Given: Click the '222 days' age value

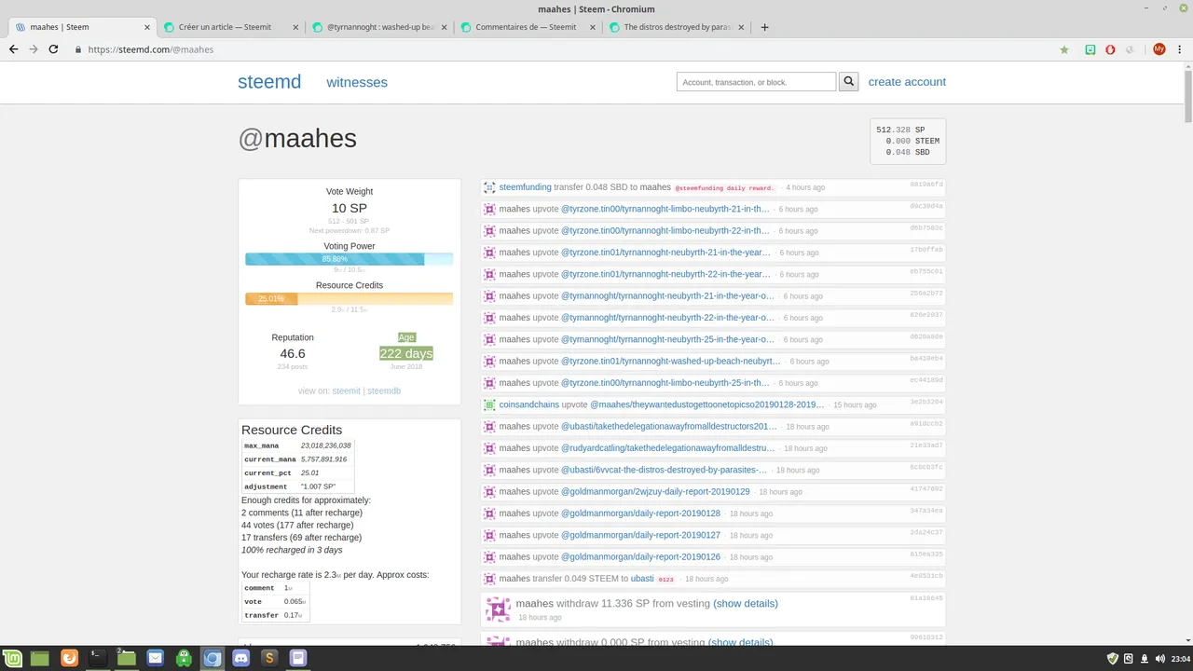Looking at the screenshot, I should [x=405, y=353].
